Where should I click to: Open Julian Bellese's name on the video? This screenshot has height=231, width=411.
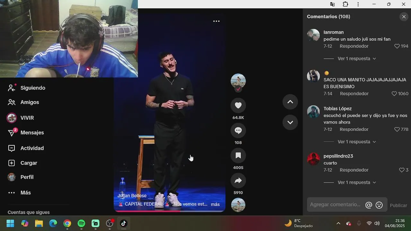[132, 196]
